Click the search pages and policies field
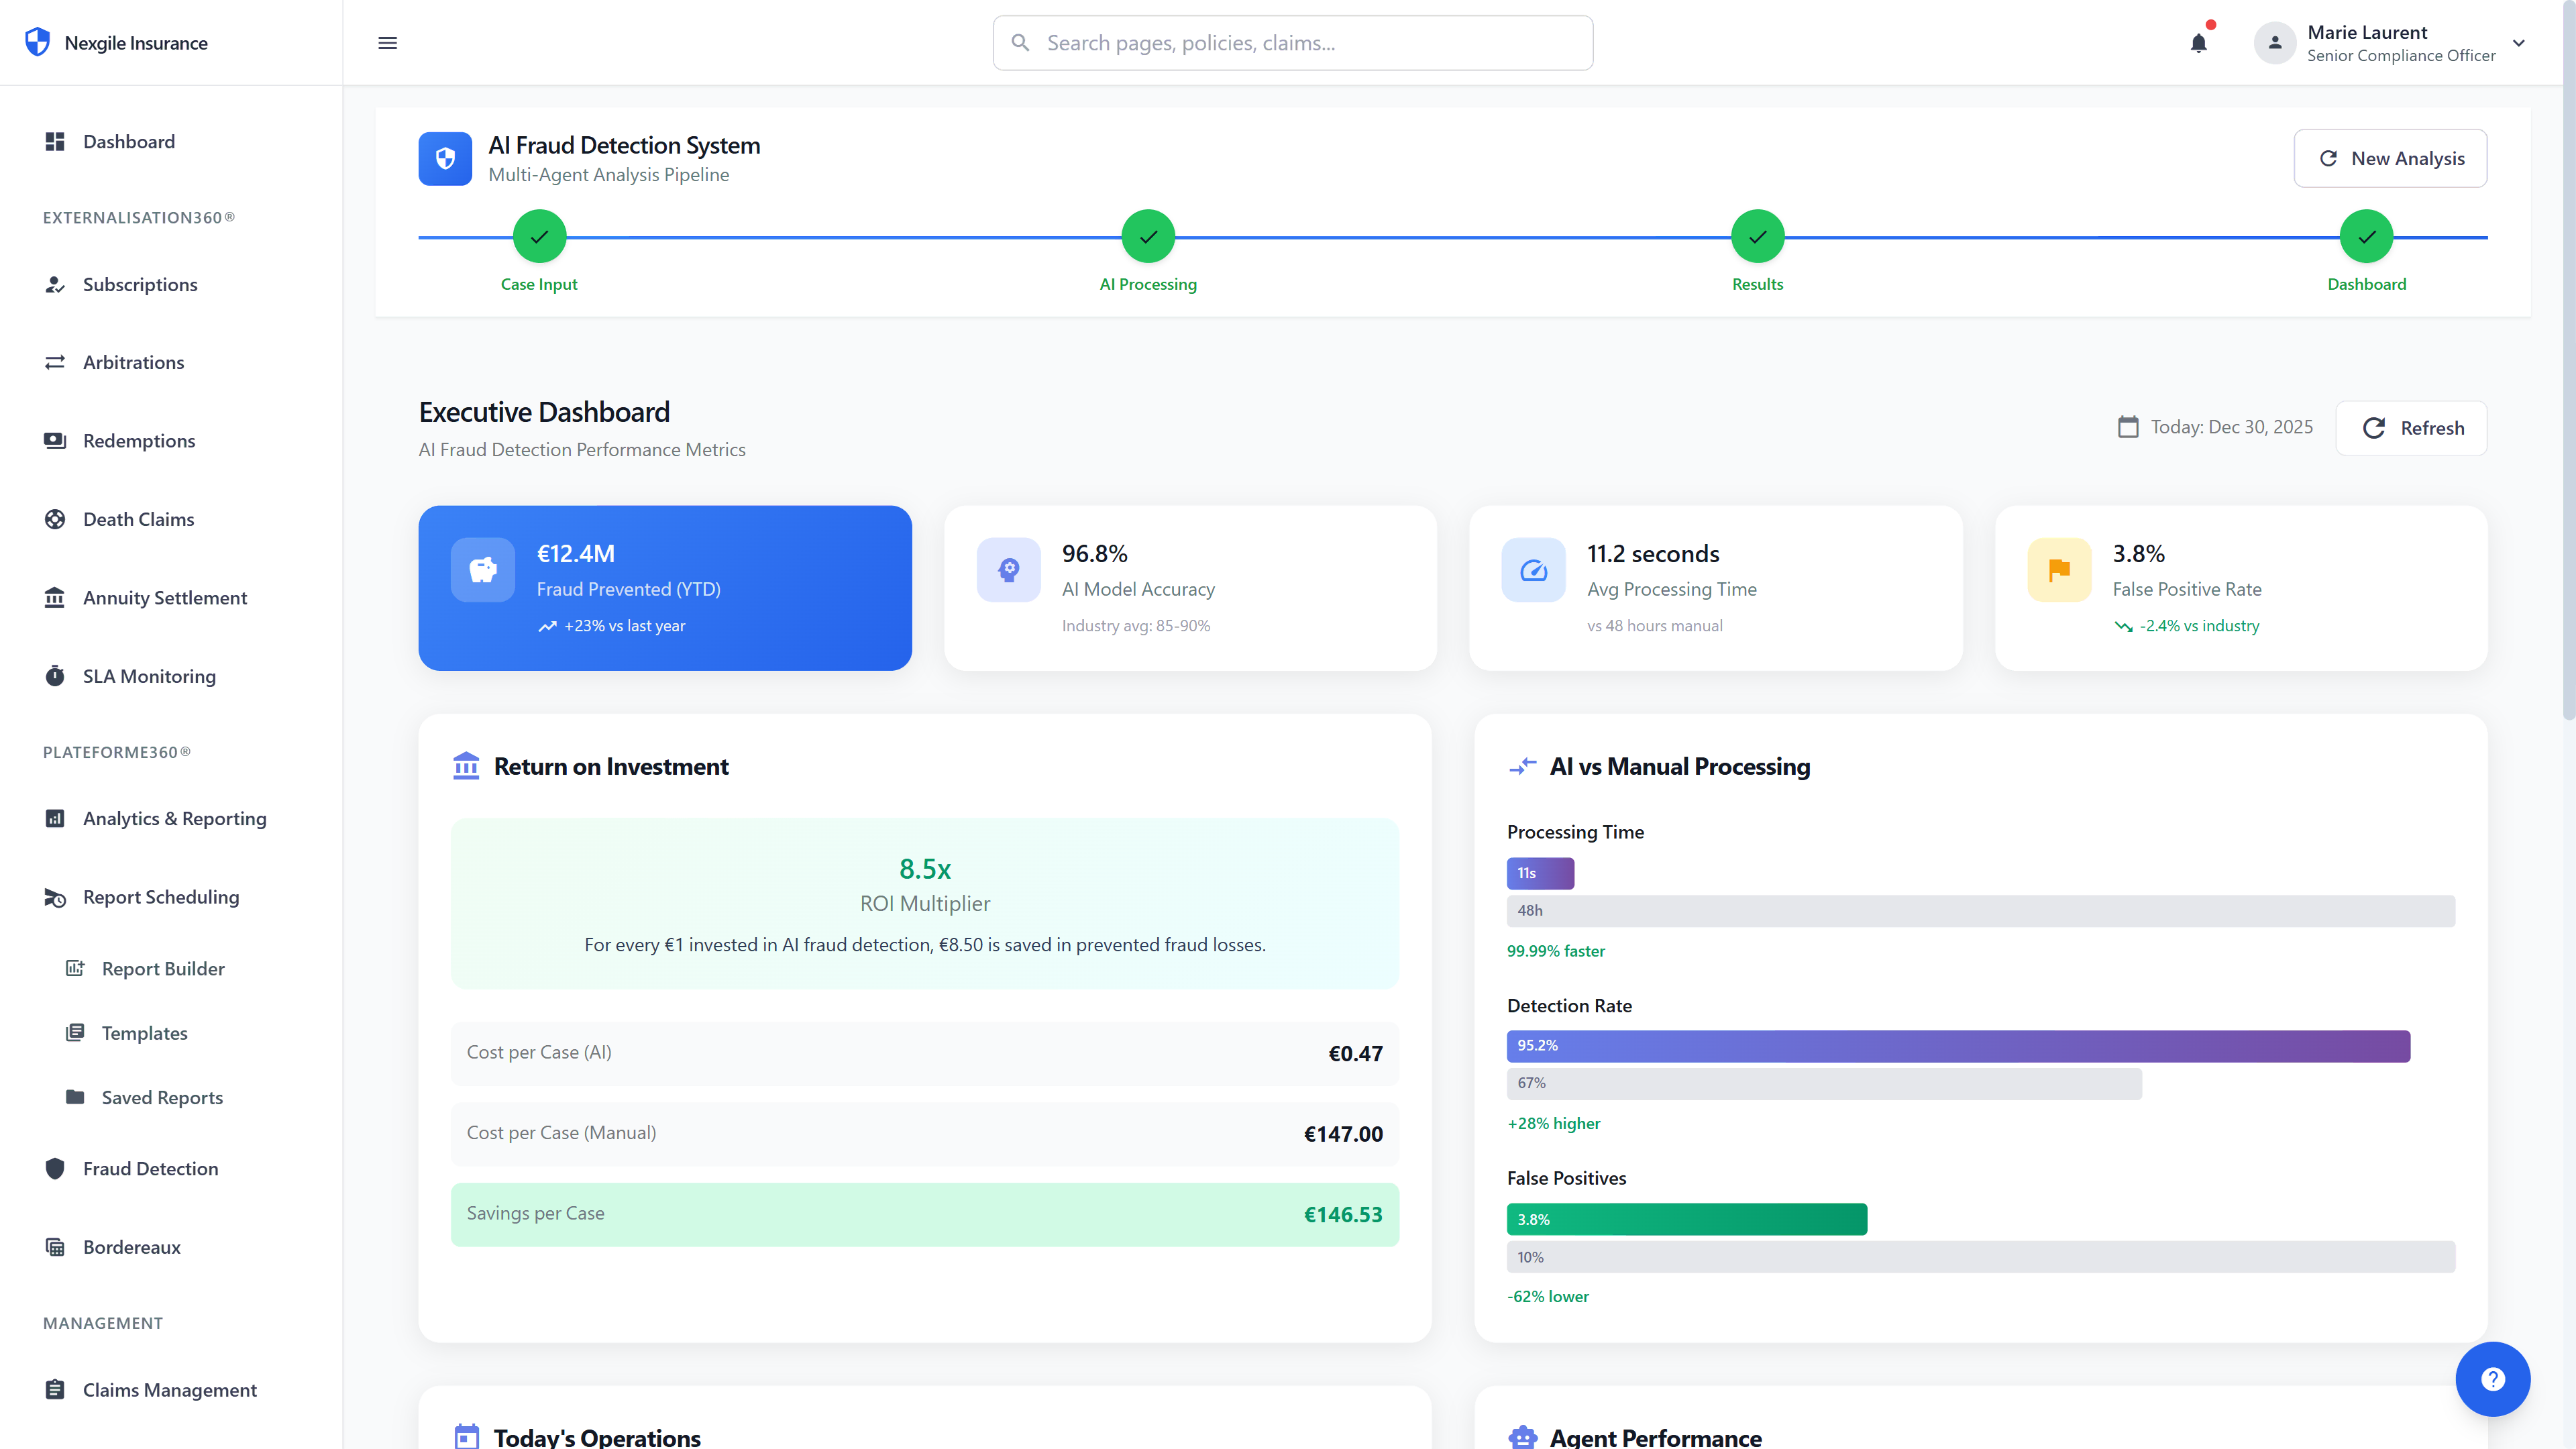Screen dimensions: 2576x1449 click(1292, 42)
